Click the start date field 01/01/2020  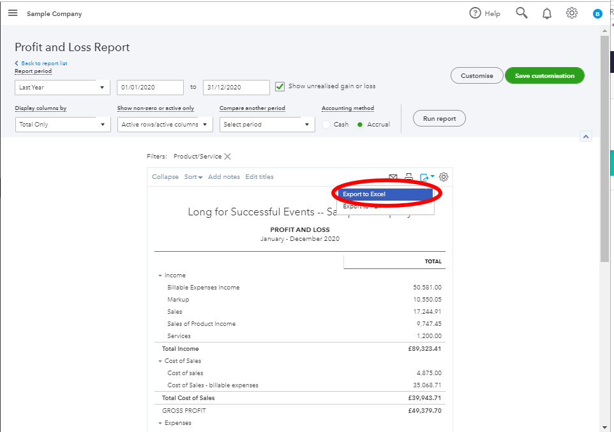click(x=149, y=88)
